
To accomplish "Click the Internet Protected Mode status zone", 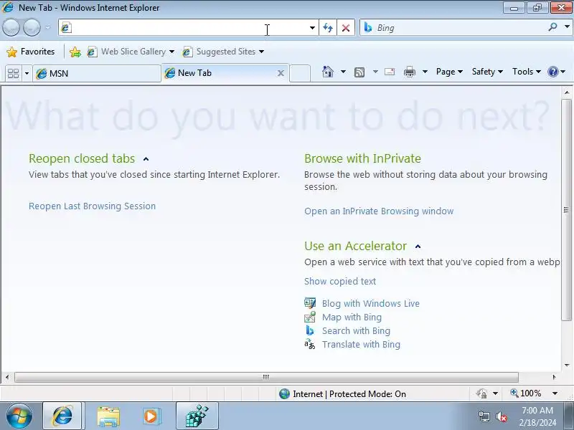I will click(x=342, y=393).
